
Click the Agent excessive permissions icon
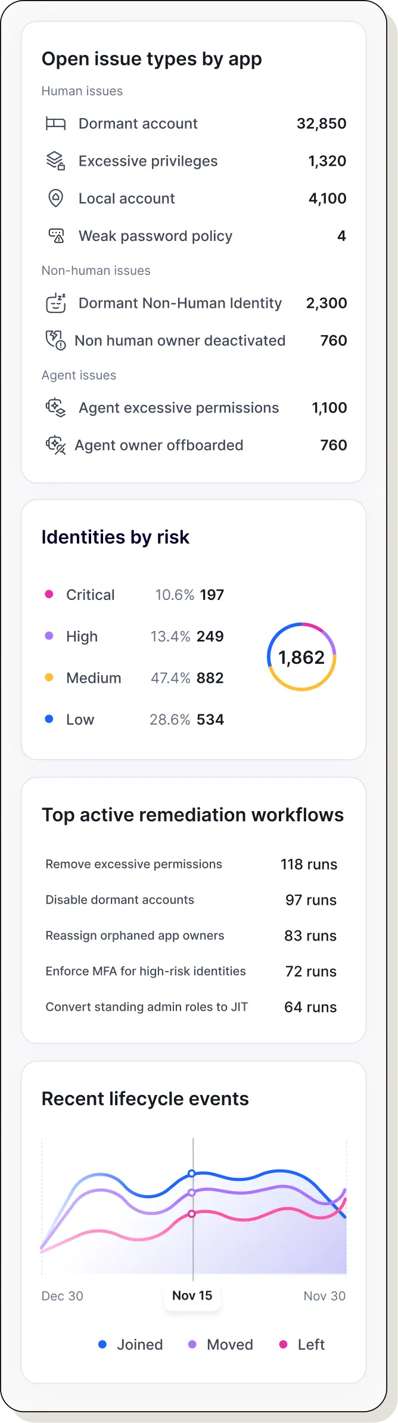[x=55, y=407]
